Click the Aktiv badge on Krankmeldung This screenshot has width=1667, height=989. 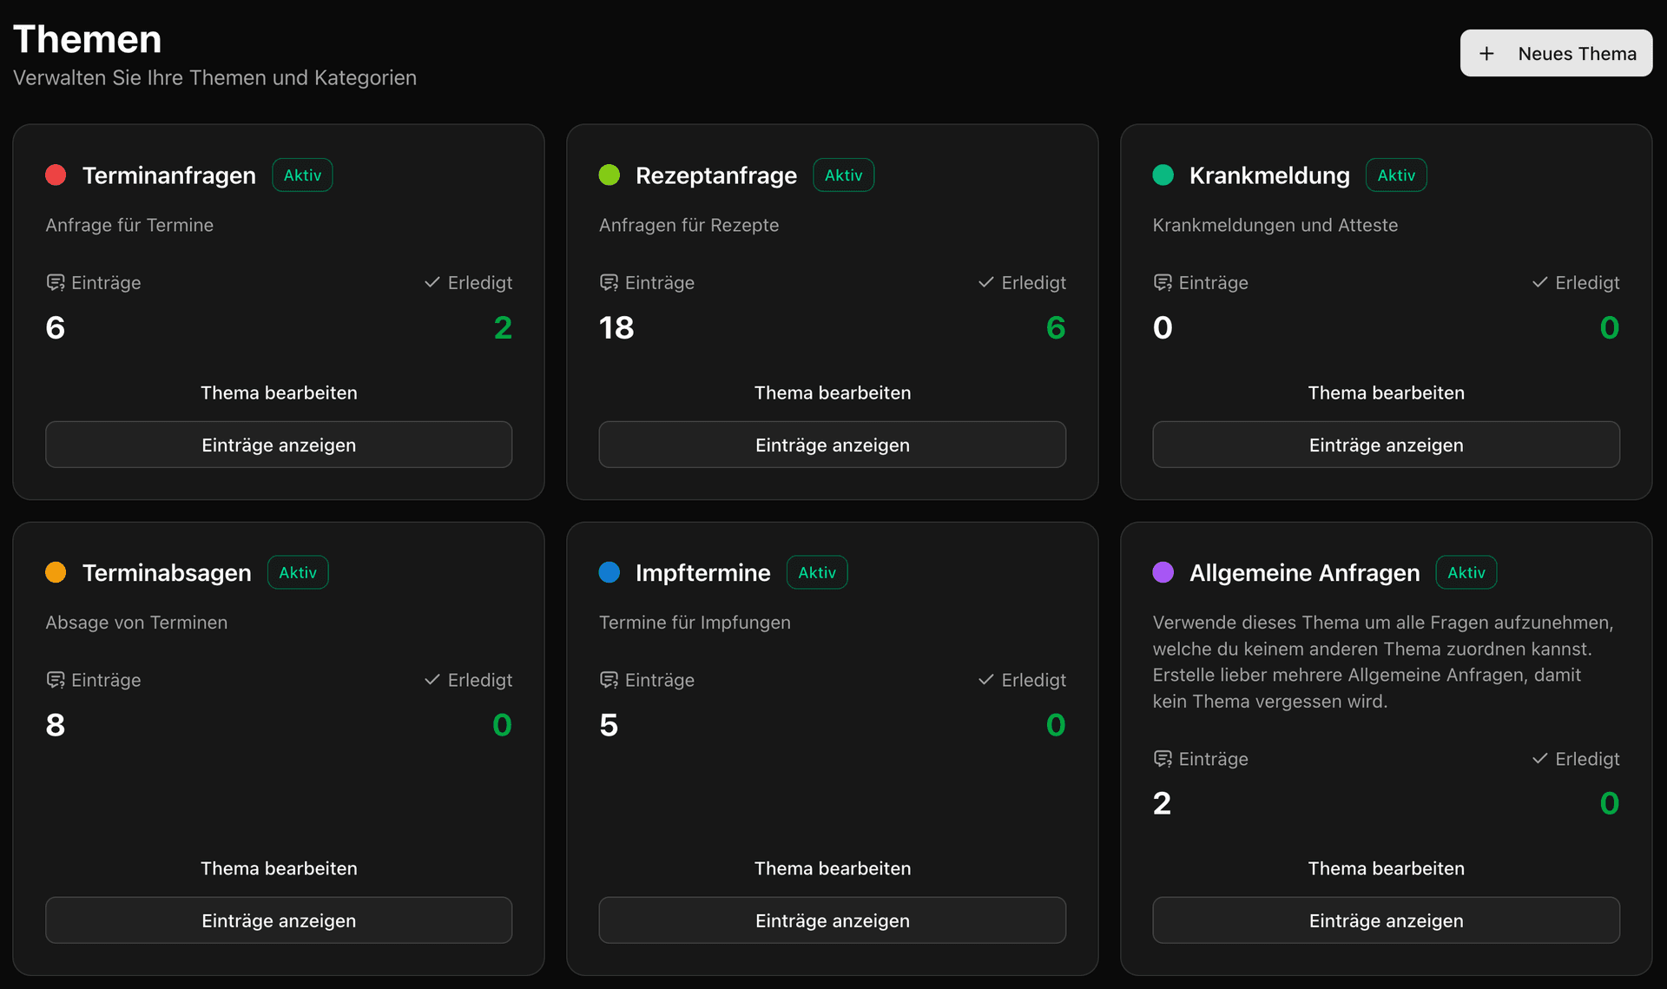[1396, 175]
